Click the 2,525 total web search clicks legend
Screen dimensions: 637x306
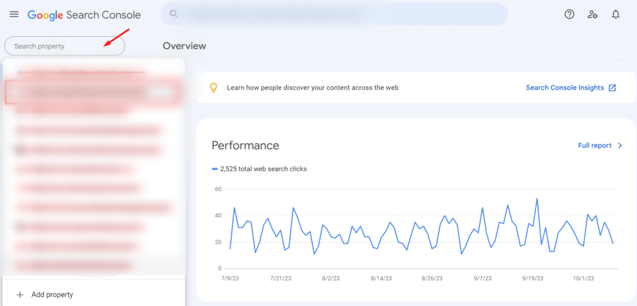[x=259, y=169]
